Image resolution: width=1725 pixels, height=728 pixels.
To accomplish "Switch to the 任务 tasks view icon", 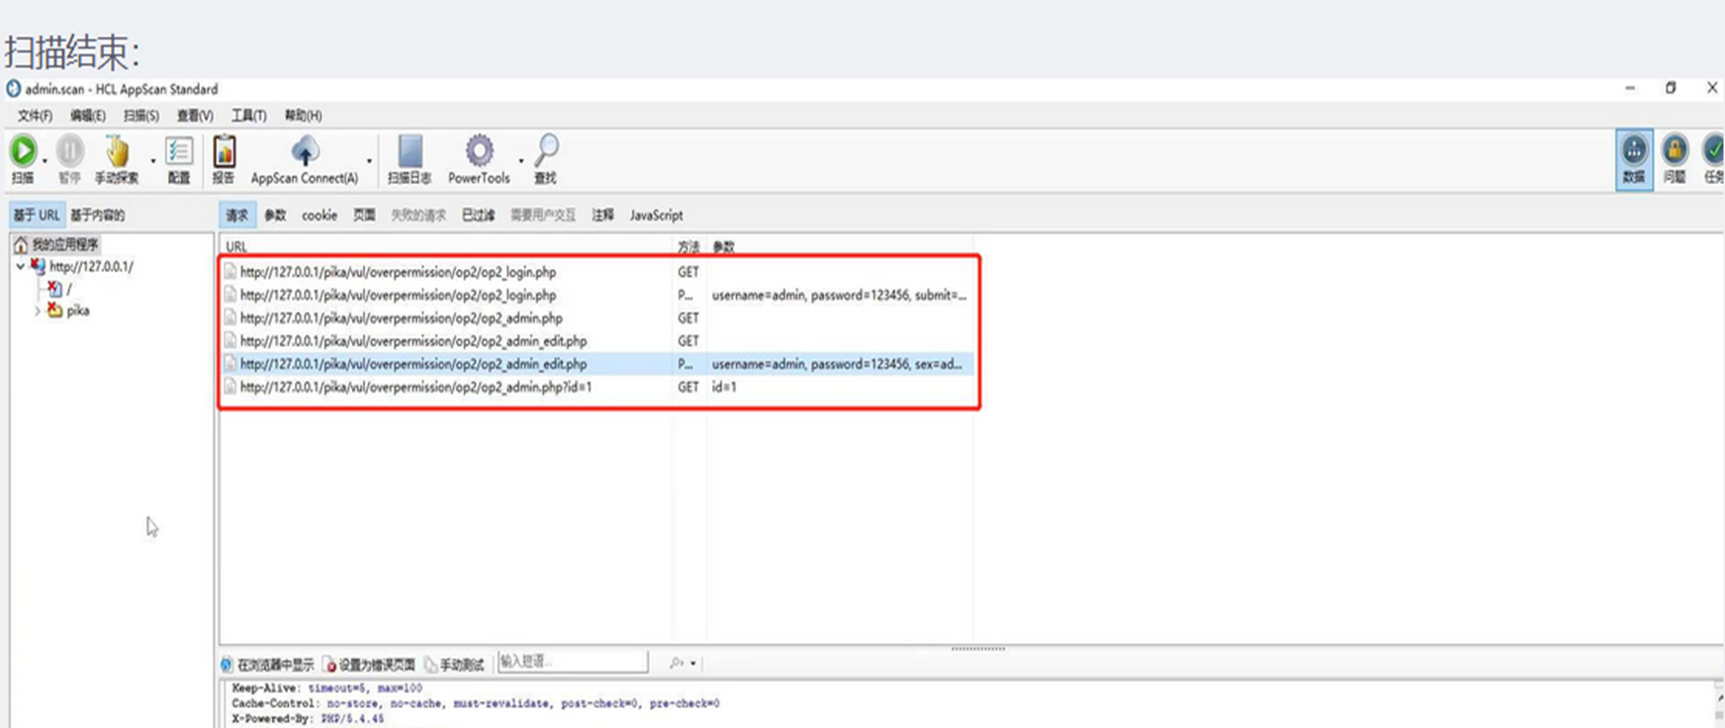I will pyautogui.click(x=1713, y=158).
